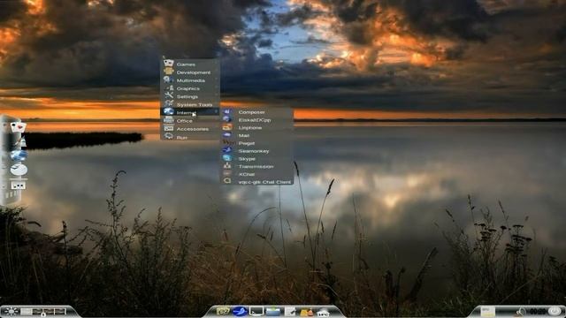The width and height of the screenshot is (566, 318).
Task: Open the sun-shaped main menu button
Action: (x=11, y=311)
